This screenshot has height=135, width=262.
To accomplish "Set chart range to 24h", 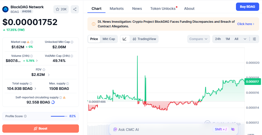I will coord(218,39).
